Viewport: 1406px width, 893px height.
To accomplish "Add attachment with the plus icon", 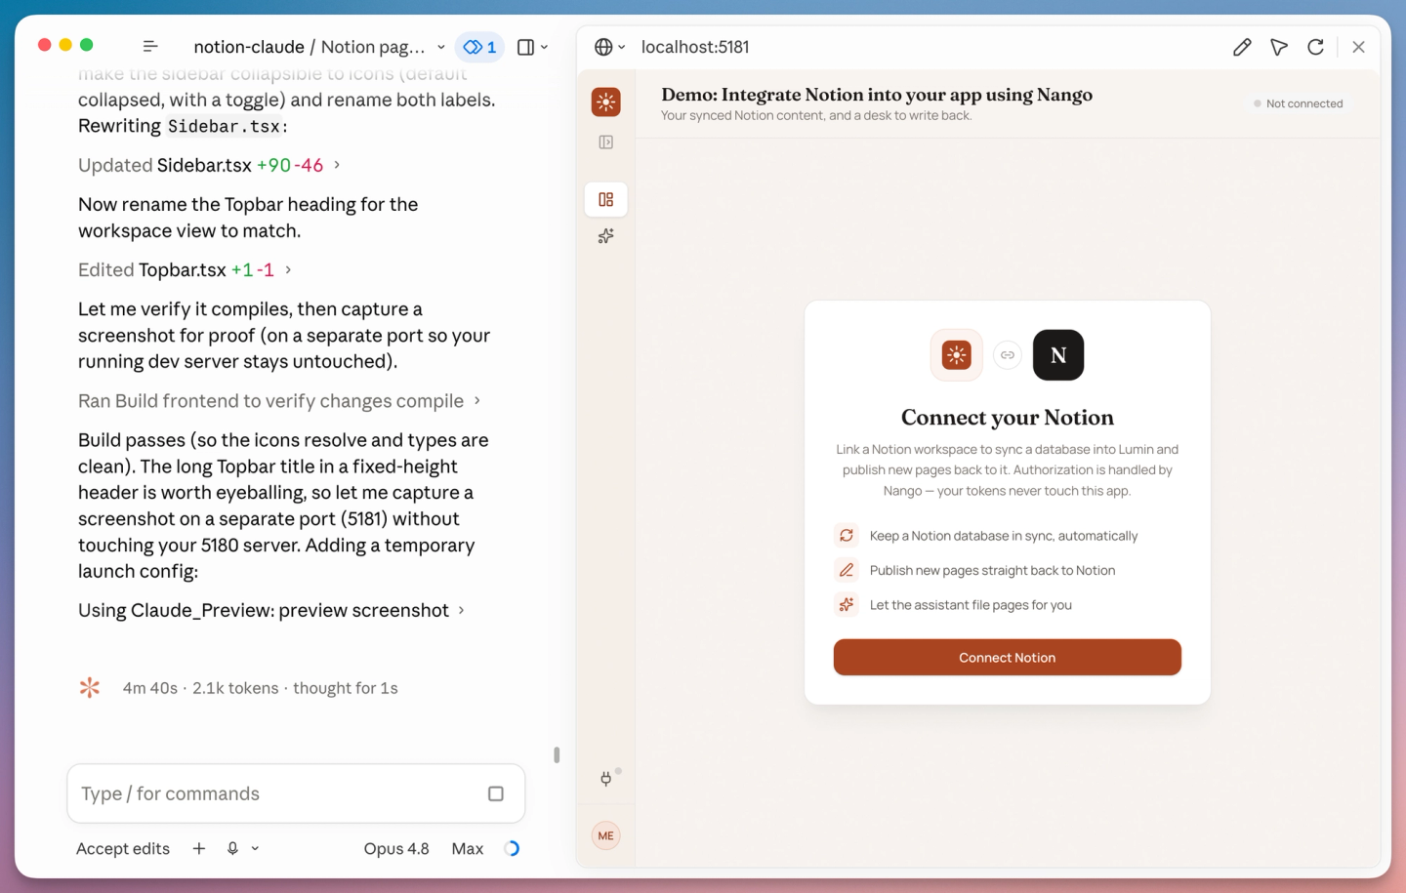I will click(x=199, y=849).
